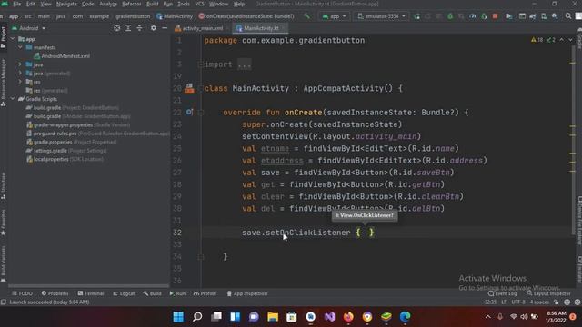Toggle the Project tool window side tab

[x=4, y=37]
